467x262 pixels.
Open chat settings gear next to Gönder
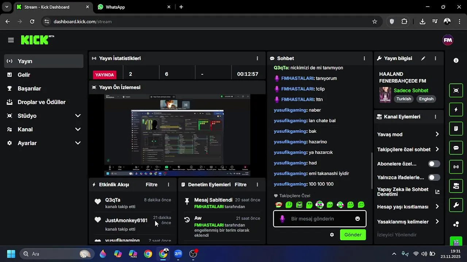(x=332, y=235)
